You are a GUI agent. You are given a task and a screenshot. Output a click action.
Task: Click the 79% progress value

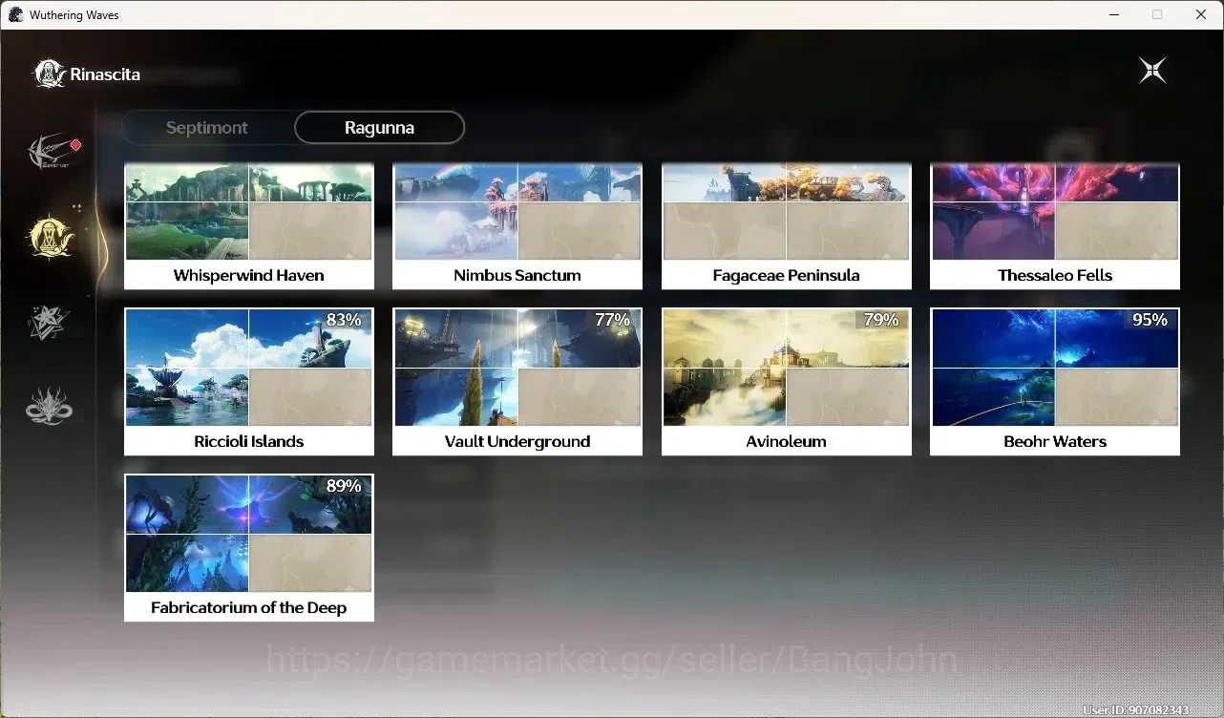pyautogui.click(x=881, y=321)
